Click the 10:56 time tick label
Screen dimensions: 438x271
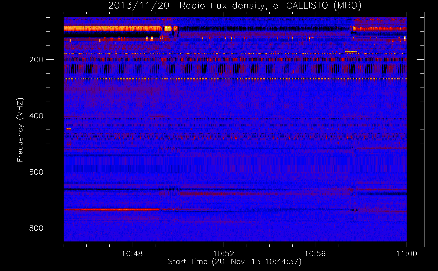click(315, 254)
